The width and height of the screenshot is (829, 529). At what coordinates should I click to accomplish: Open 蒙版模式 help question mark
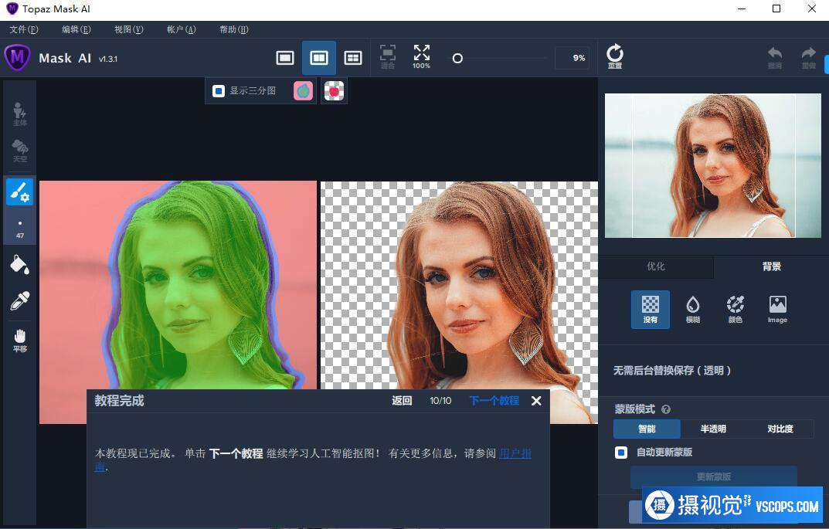pos(666,409)
